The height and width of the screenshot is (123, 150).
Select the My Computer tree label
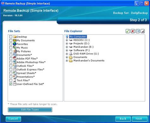click(x=78, y=37)
